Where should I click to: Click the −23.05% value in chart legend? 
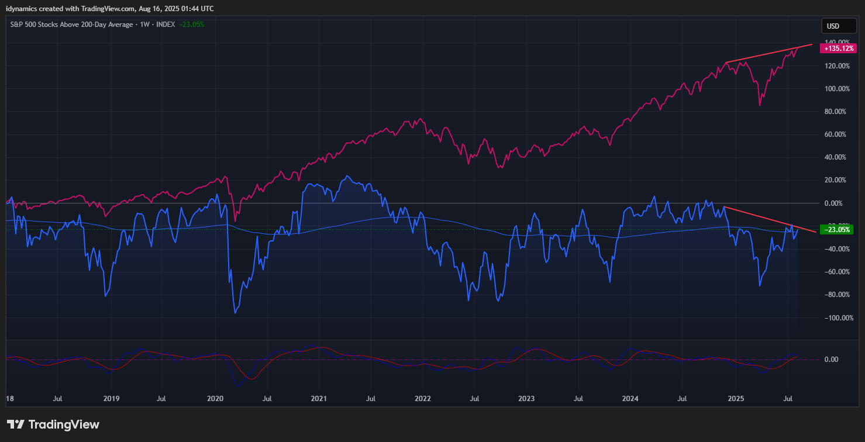coord(191,25)
